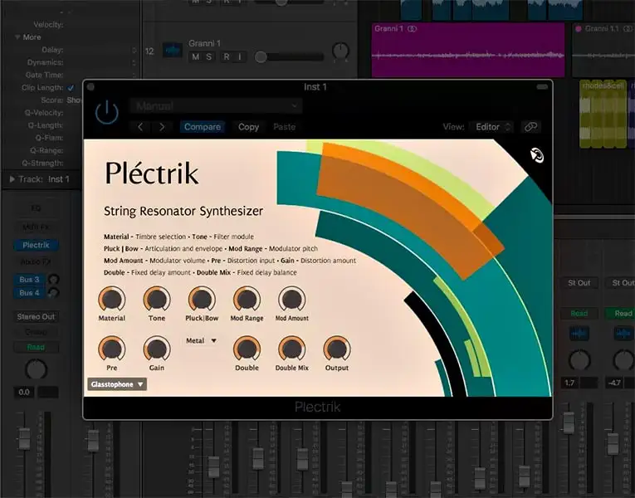The height and width of the screenshot is (498, 635).
Task: Expand the Track: Inst 1 section
Action: (12, 179)
